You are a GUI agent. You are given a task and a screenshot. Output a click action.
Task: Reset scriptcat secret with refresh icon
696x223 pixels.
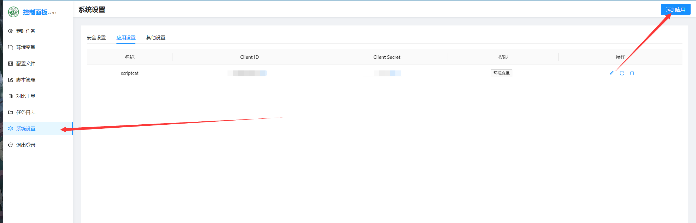pyautogui.click(x=622, y=73)
